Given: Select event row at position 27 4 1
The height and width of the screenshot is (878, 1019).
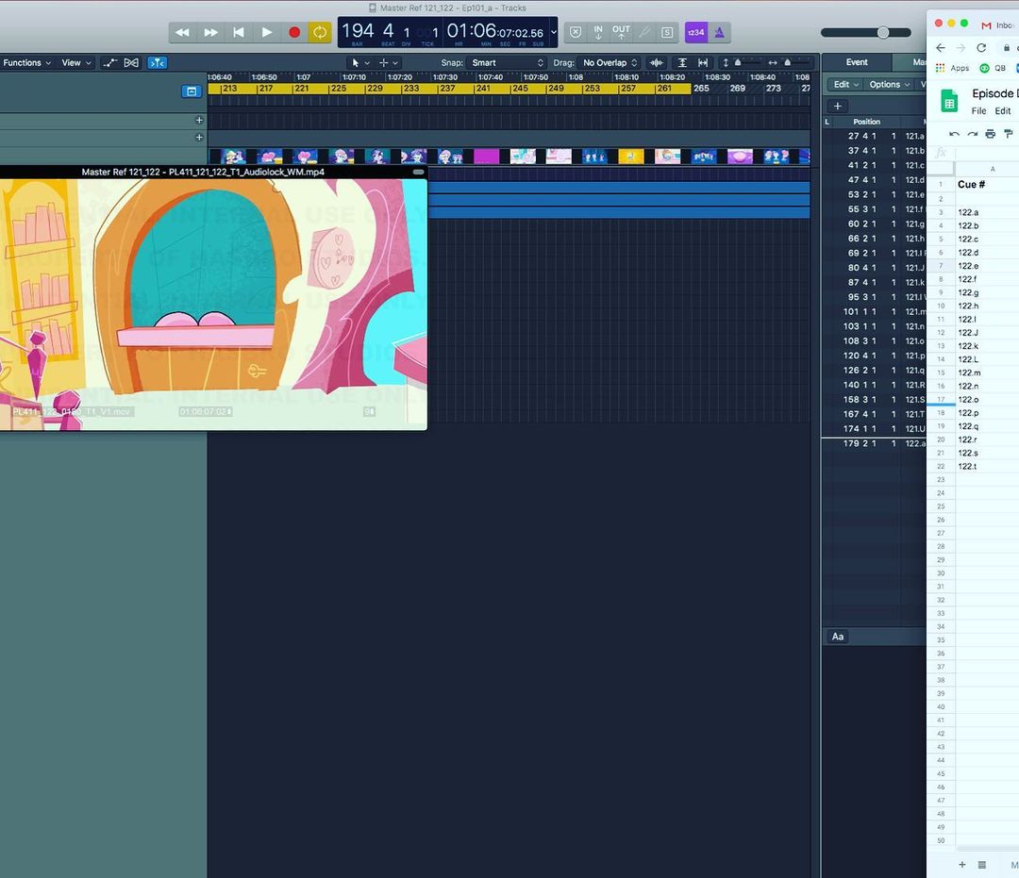Looking at the screenshot, I should coord(874,137).
